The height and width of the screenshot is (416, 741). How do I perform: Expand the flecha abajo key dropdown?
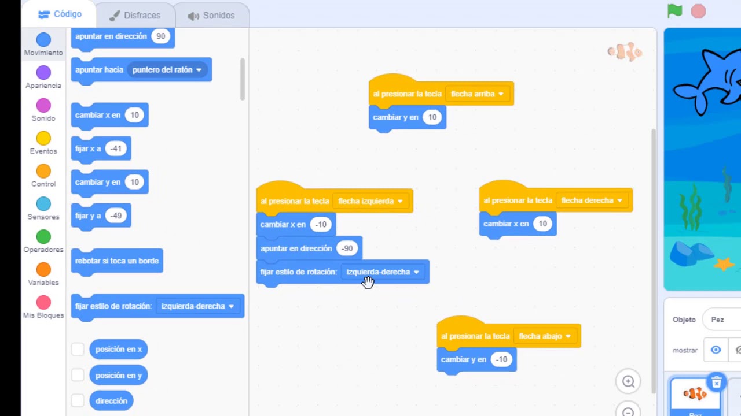pos(544,336)
